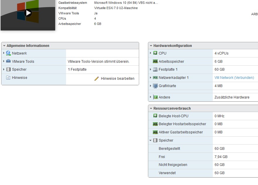Collapse the Allgemeine Informationen panel
The image size is (258, 185).
[4, 46]
